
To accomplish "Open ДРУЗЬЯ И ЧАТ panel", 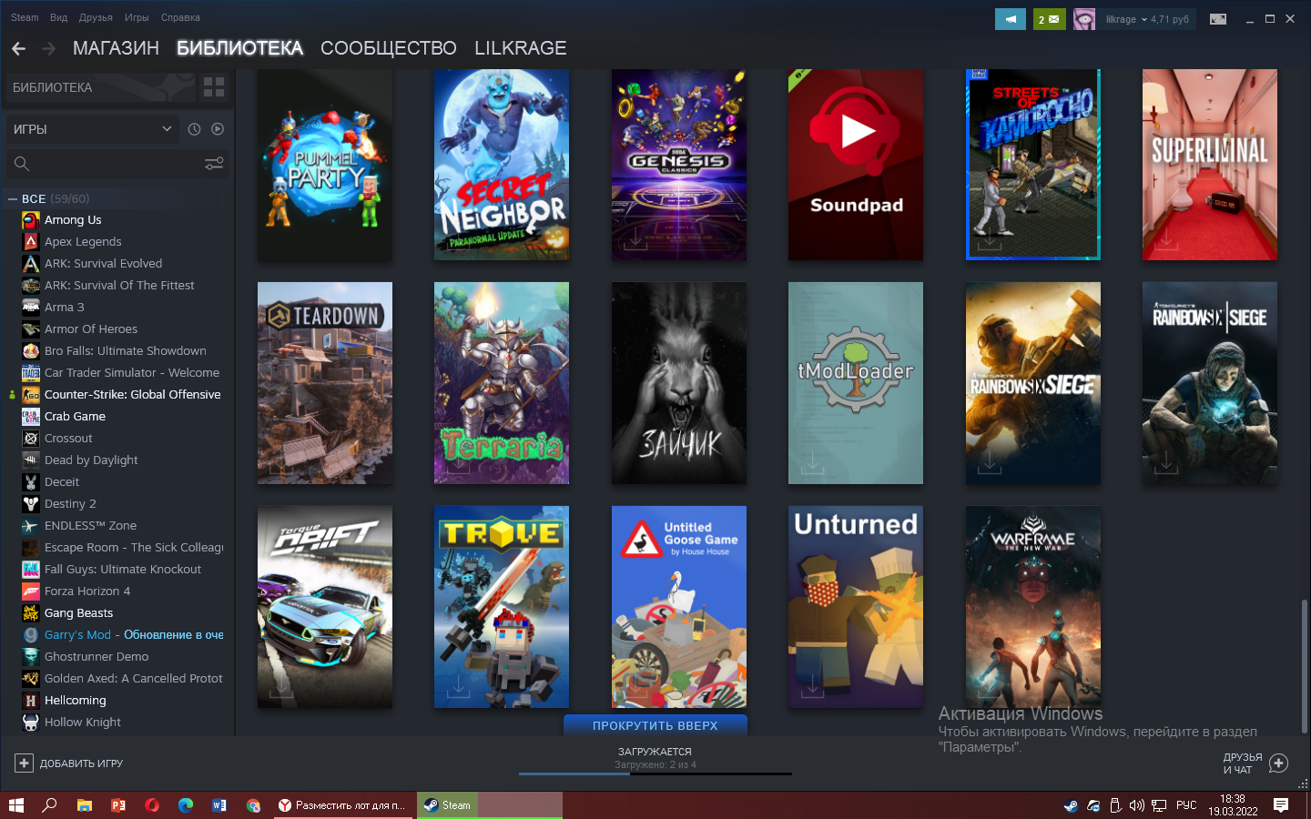I will point(1255,763).
